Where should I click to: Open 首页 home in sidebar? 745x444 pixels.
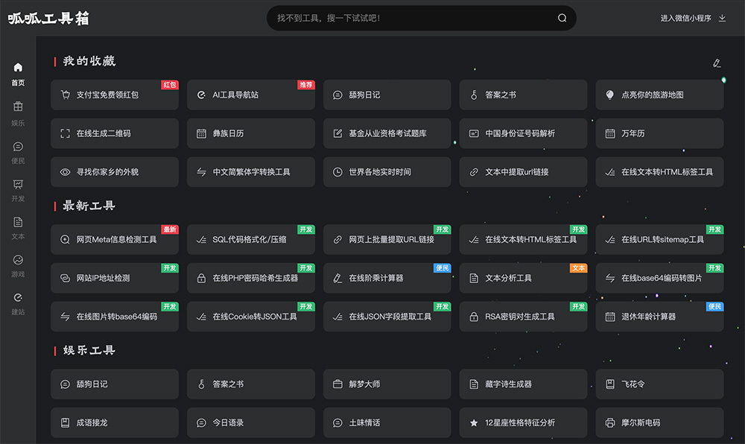(18, 74)
